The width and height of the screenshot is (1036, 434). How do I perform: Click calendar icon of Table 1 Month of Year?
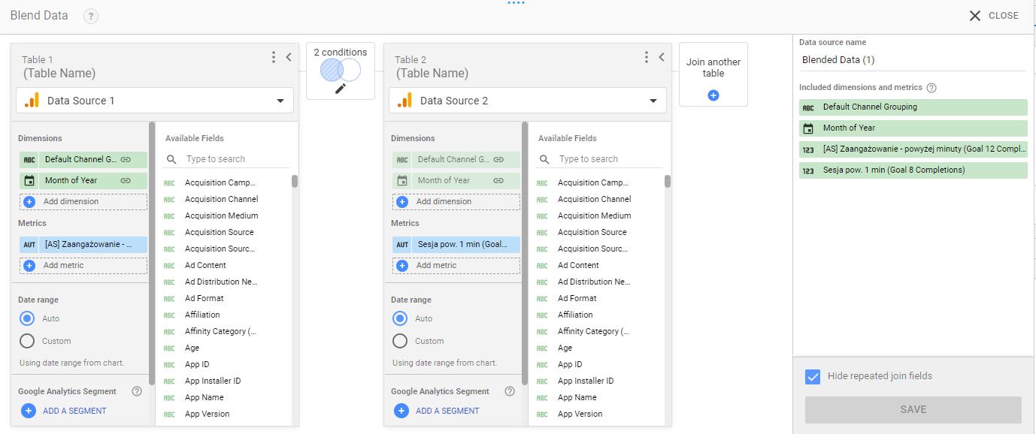pyautogui.click(x=29, y=180)
